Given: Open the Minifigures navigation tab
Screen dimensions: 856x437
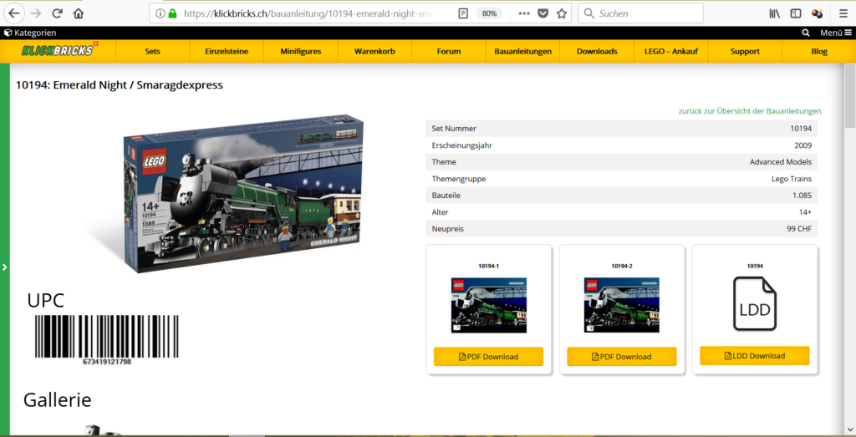Looking at the screenshot, I should (x=301, y=51).
